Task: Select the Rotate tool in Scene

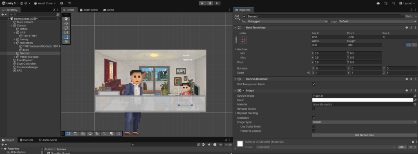Action: tap(66, 28)
